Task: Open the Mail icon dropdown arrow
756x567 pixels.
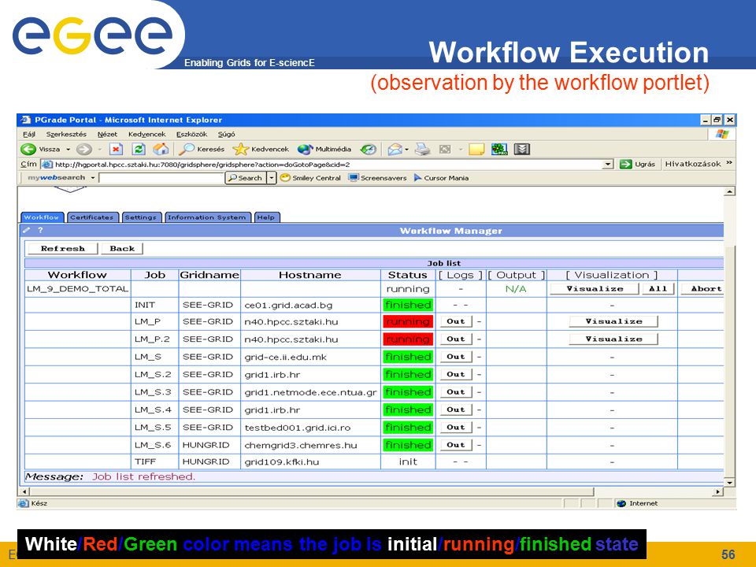Action: pos(407,150)
